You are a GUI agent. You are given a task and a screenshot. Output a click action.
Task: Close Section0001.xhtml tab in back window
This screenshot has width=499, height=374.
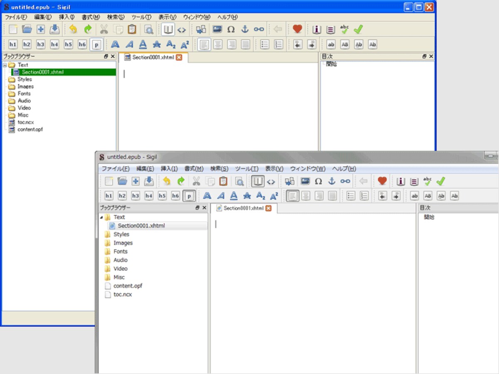point(179,57)
